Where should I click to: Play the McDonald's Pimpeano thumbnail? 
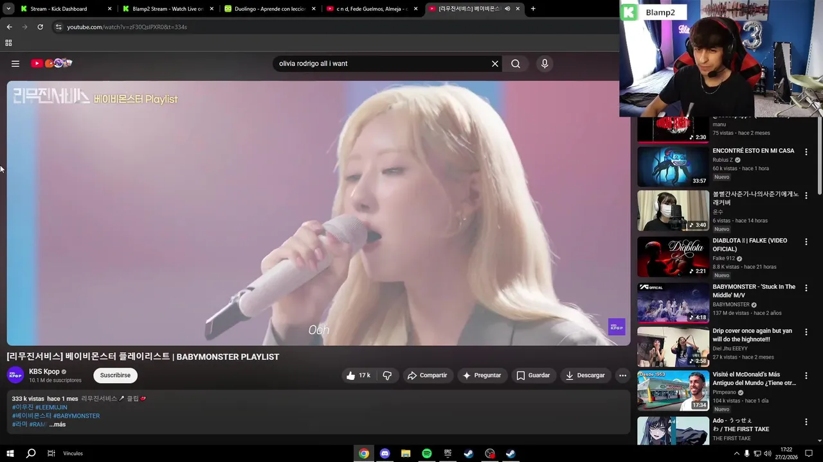coord(673,391)
